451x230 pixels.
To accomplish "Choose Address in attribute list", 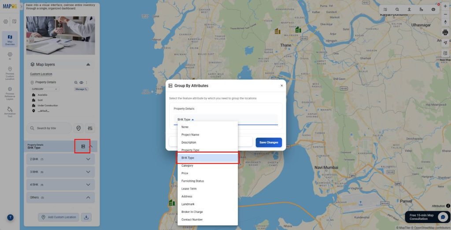I will [x=208, y=197].
